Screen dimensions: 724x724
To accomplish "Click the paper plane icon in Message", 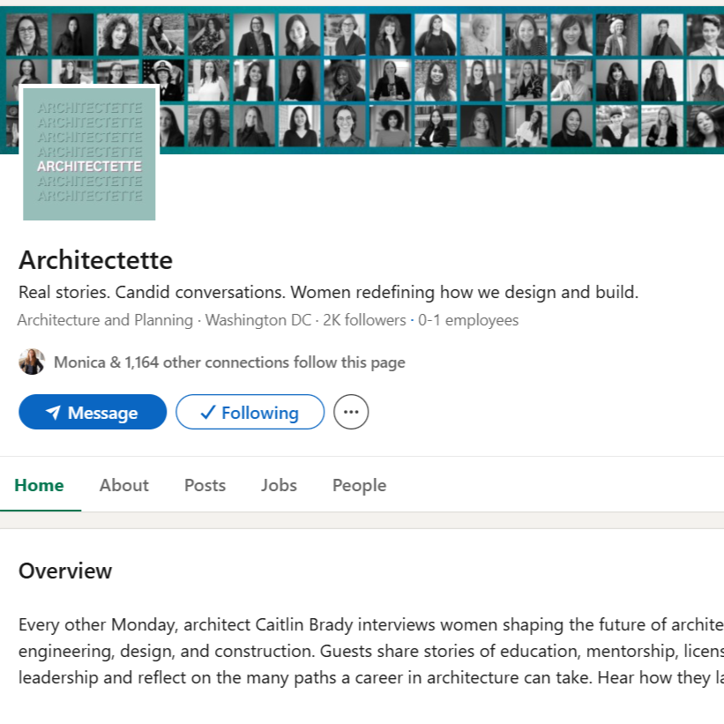I will coord(53,412).
